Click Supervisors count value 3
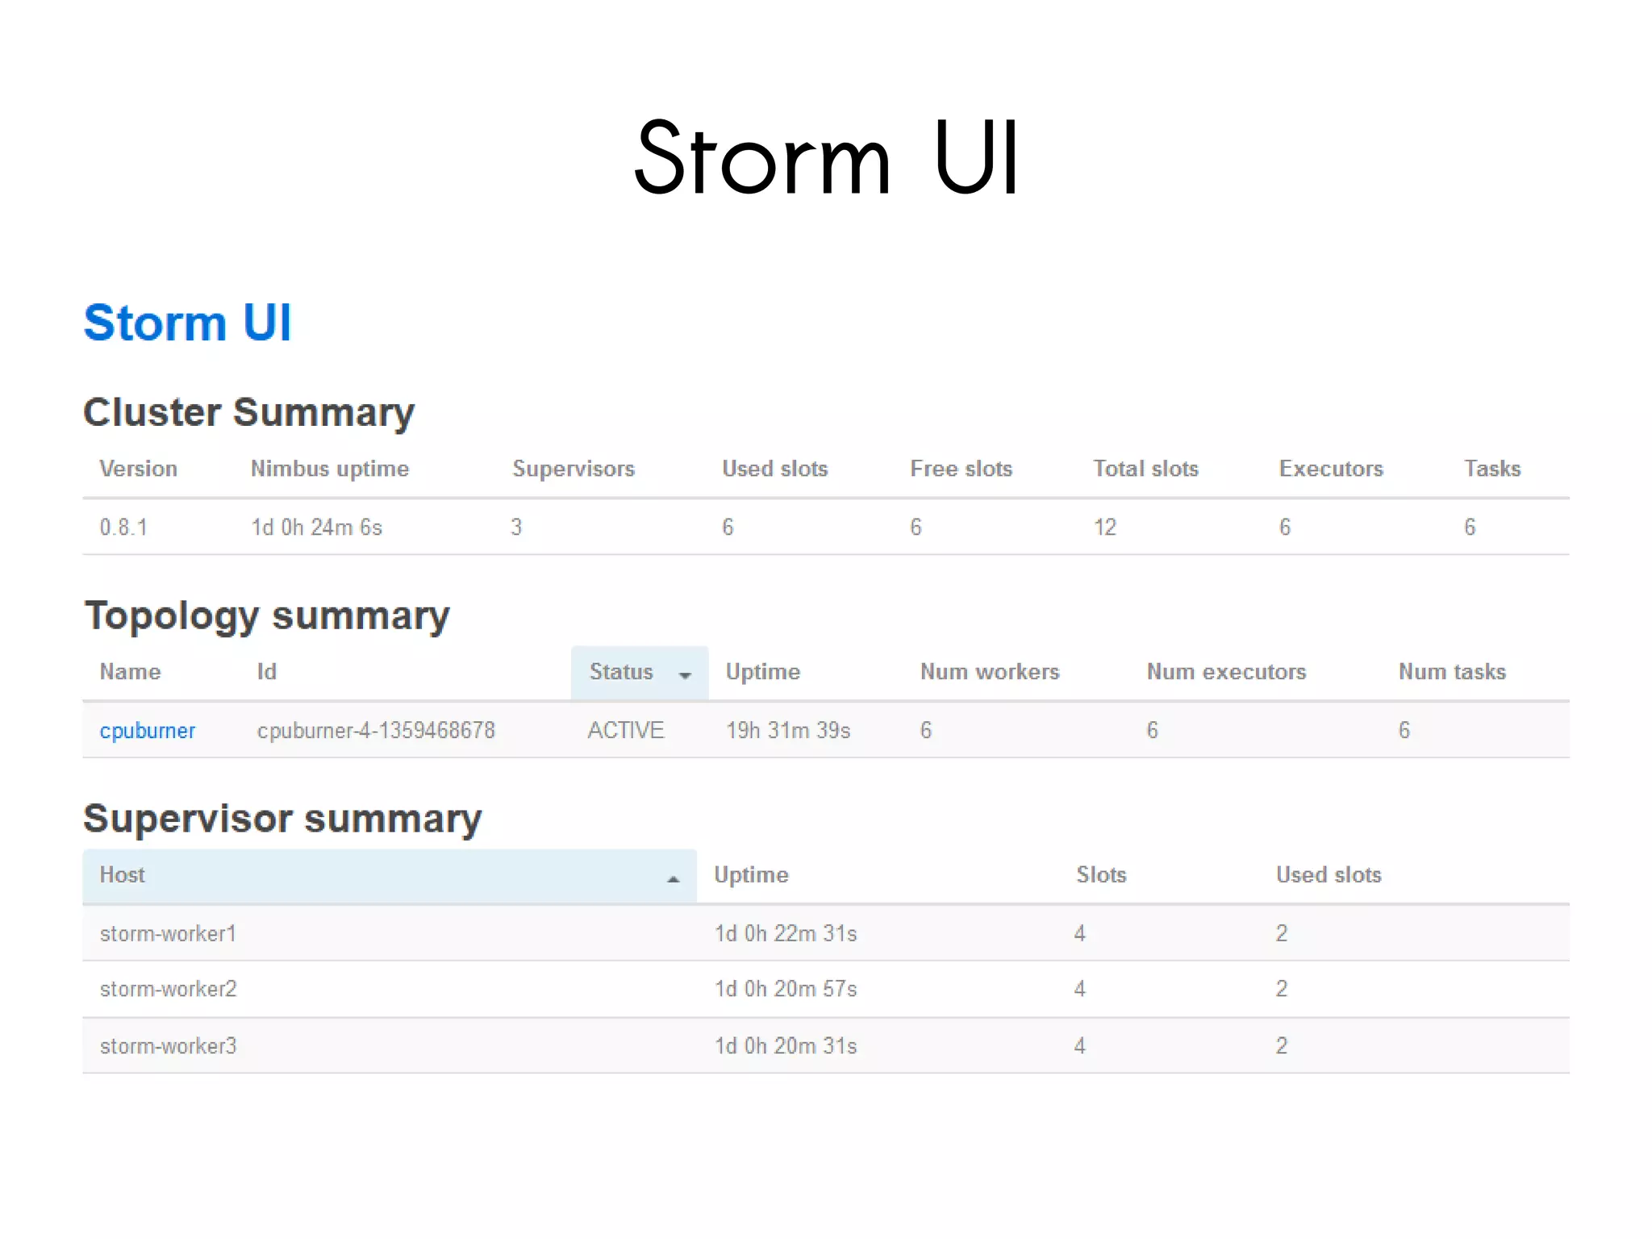1652x1239 pixels. click(x=516, y=528)
